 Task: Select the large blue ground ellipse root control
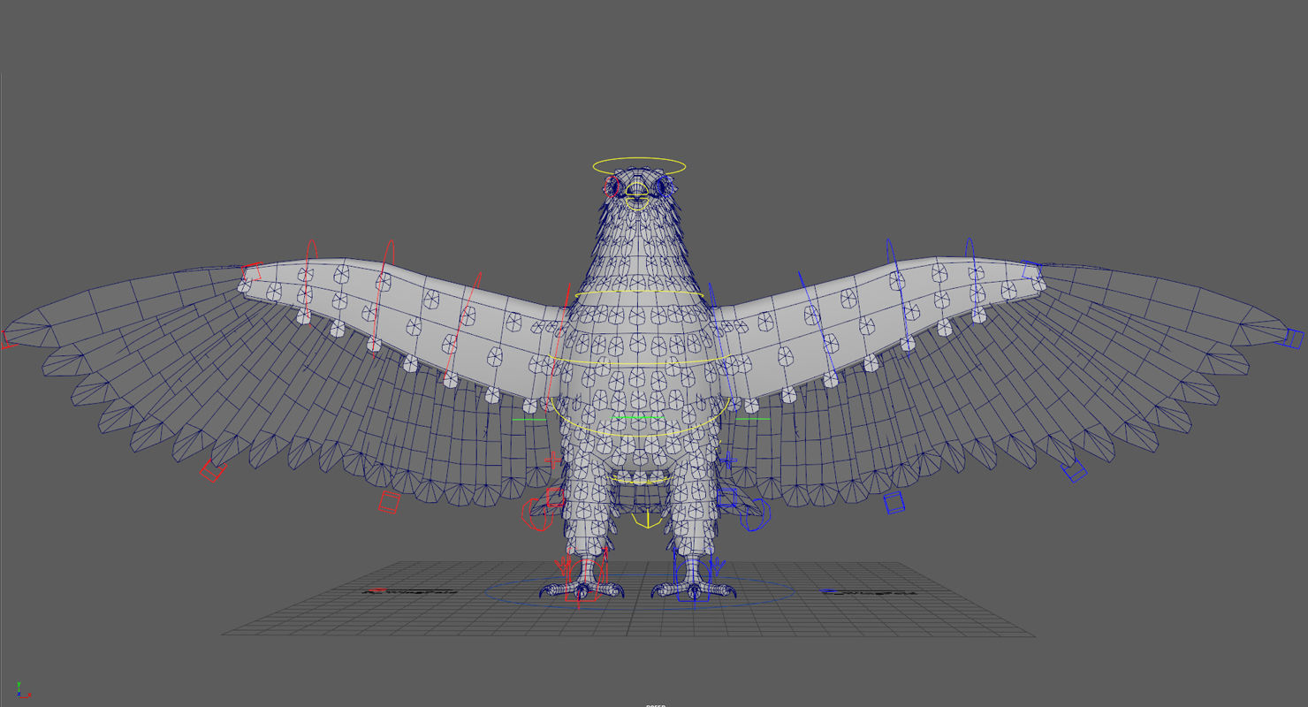click(640, 592)
